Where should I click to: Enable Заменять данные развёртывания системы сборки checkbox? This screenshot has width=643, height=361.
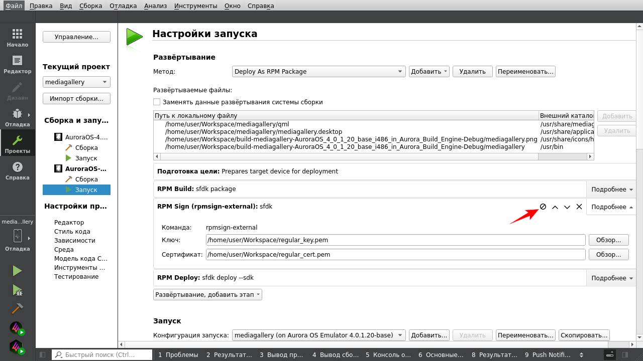[157, 102]
